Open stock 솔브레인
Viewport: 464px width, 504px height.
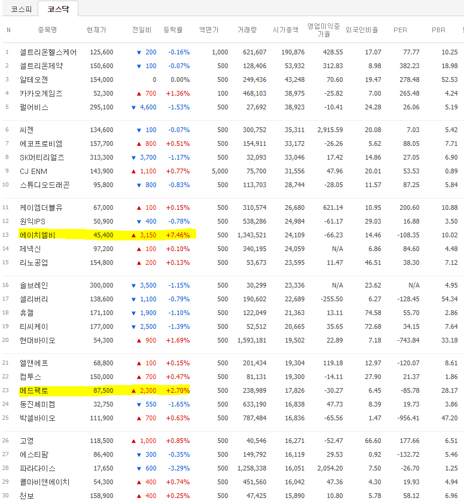tap(33, 285)
